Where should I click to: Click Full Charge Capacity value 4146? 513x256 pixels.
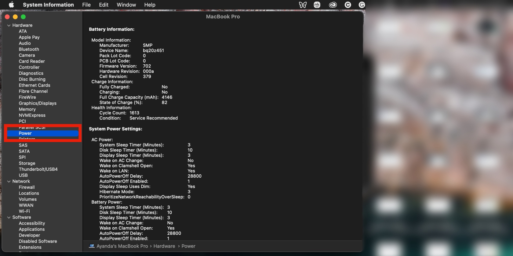[x=167, y=97]
